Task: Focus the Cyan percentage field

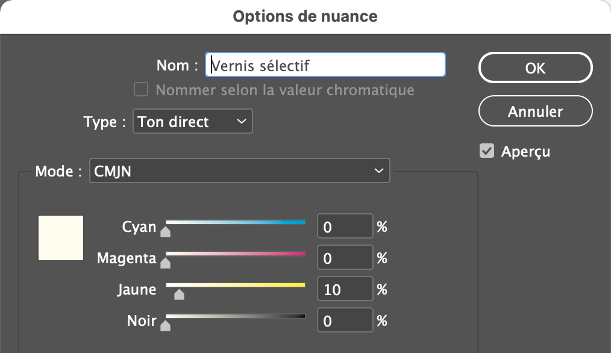Action: click(345, 227)
